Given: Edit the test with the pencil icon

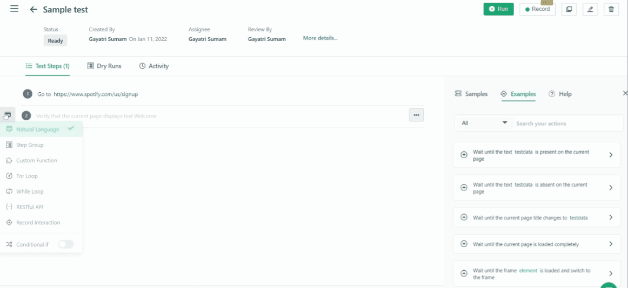Looking at the screenshot, I should pos(590,9).
